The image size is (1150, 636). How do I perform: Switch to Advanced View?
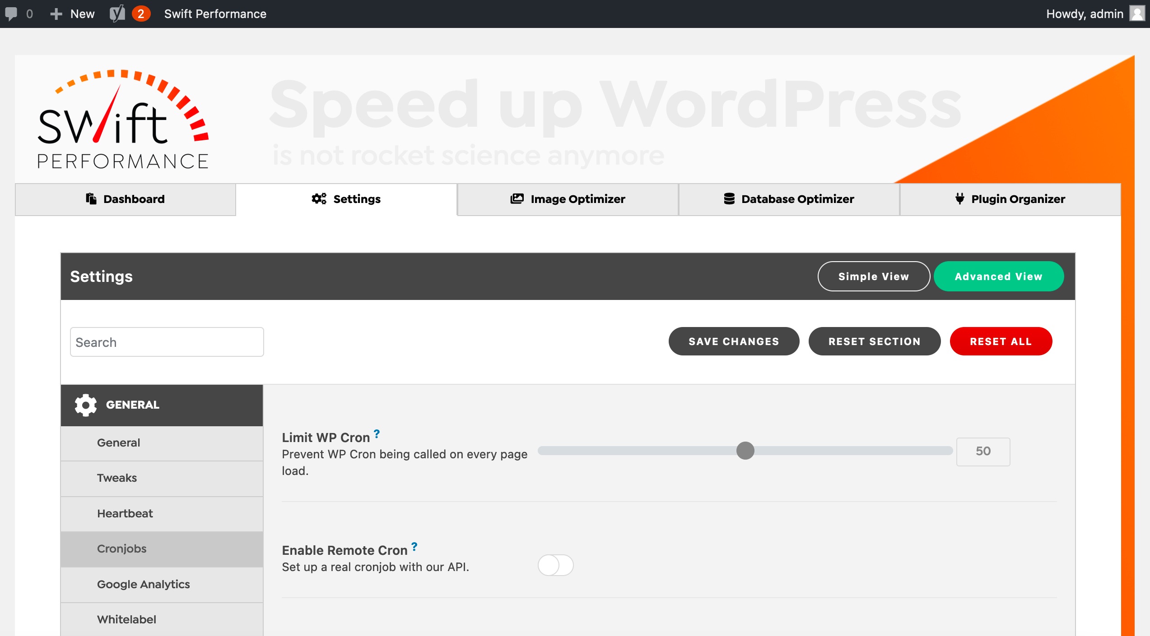tap(999, 277)
